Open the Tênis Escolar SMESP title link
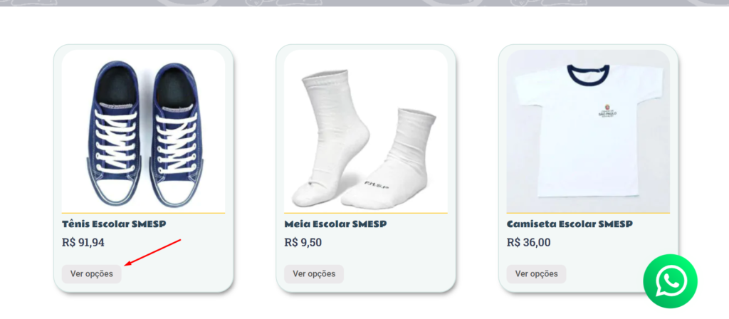This screenshot has width=729, height=319. (114, 224)
